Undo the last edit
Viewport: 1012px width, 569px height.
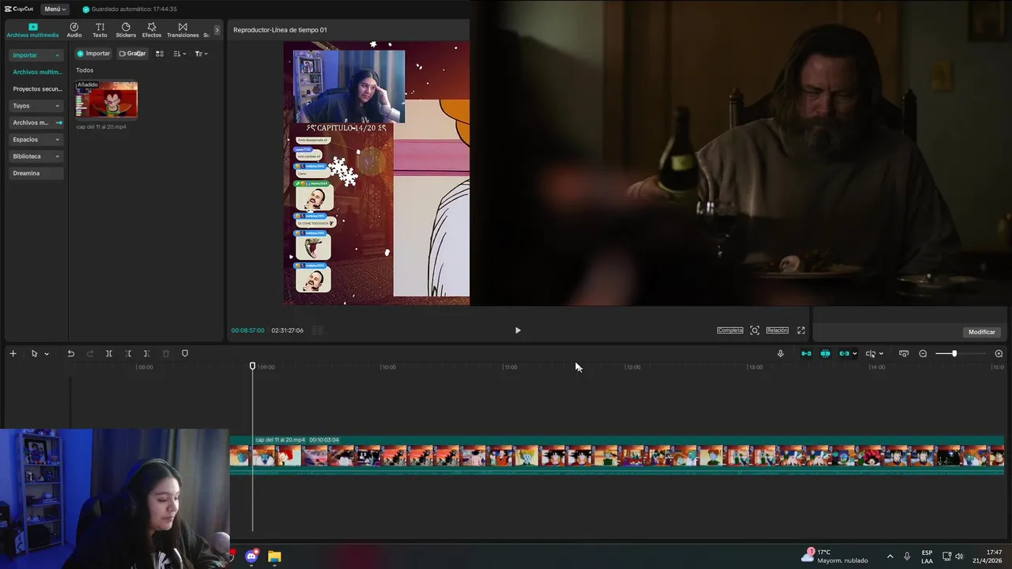click(70, 353)
